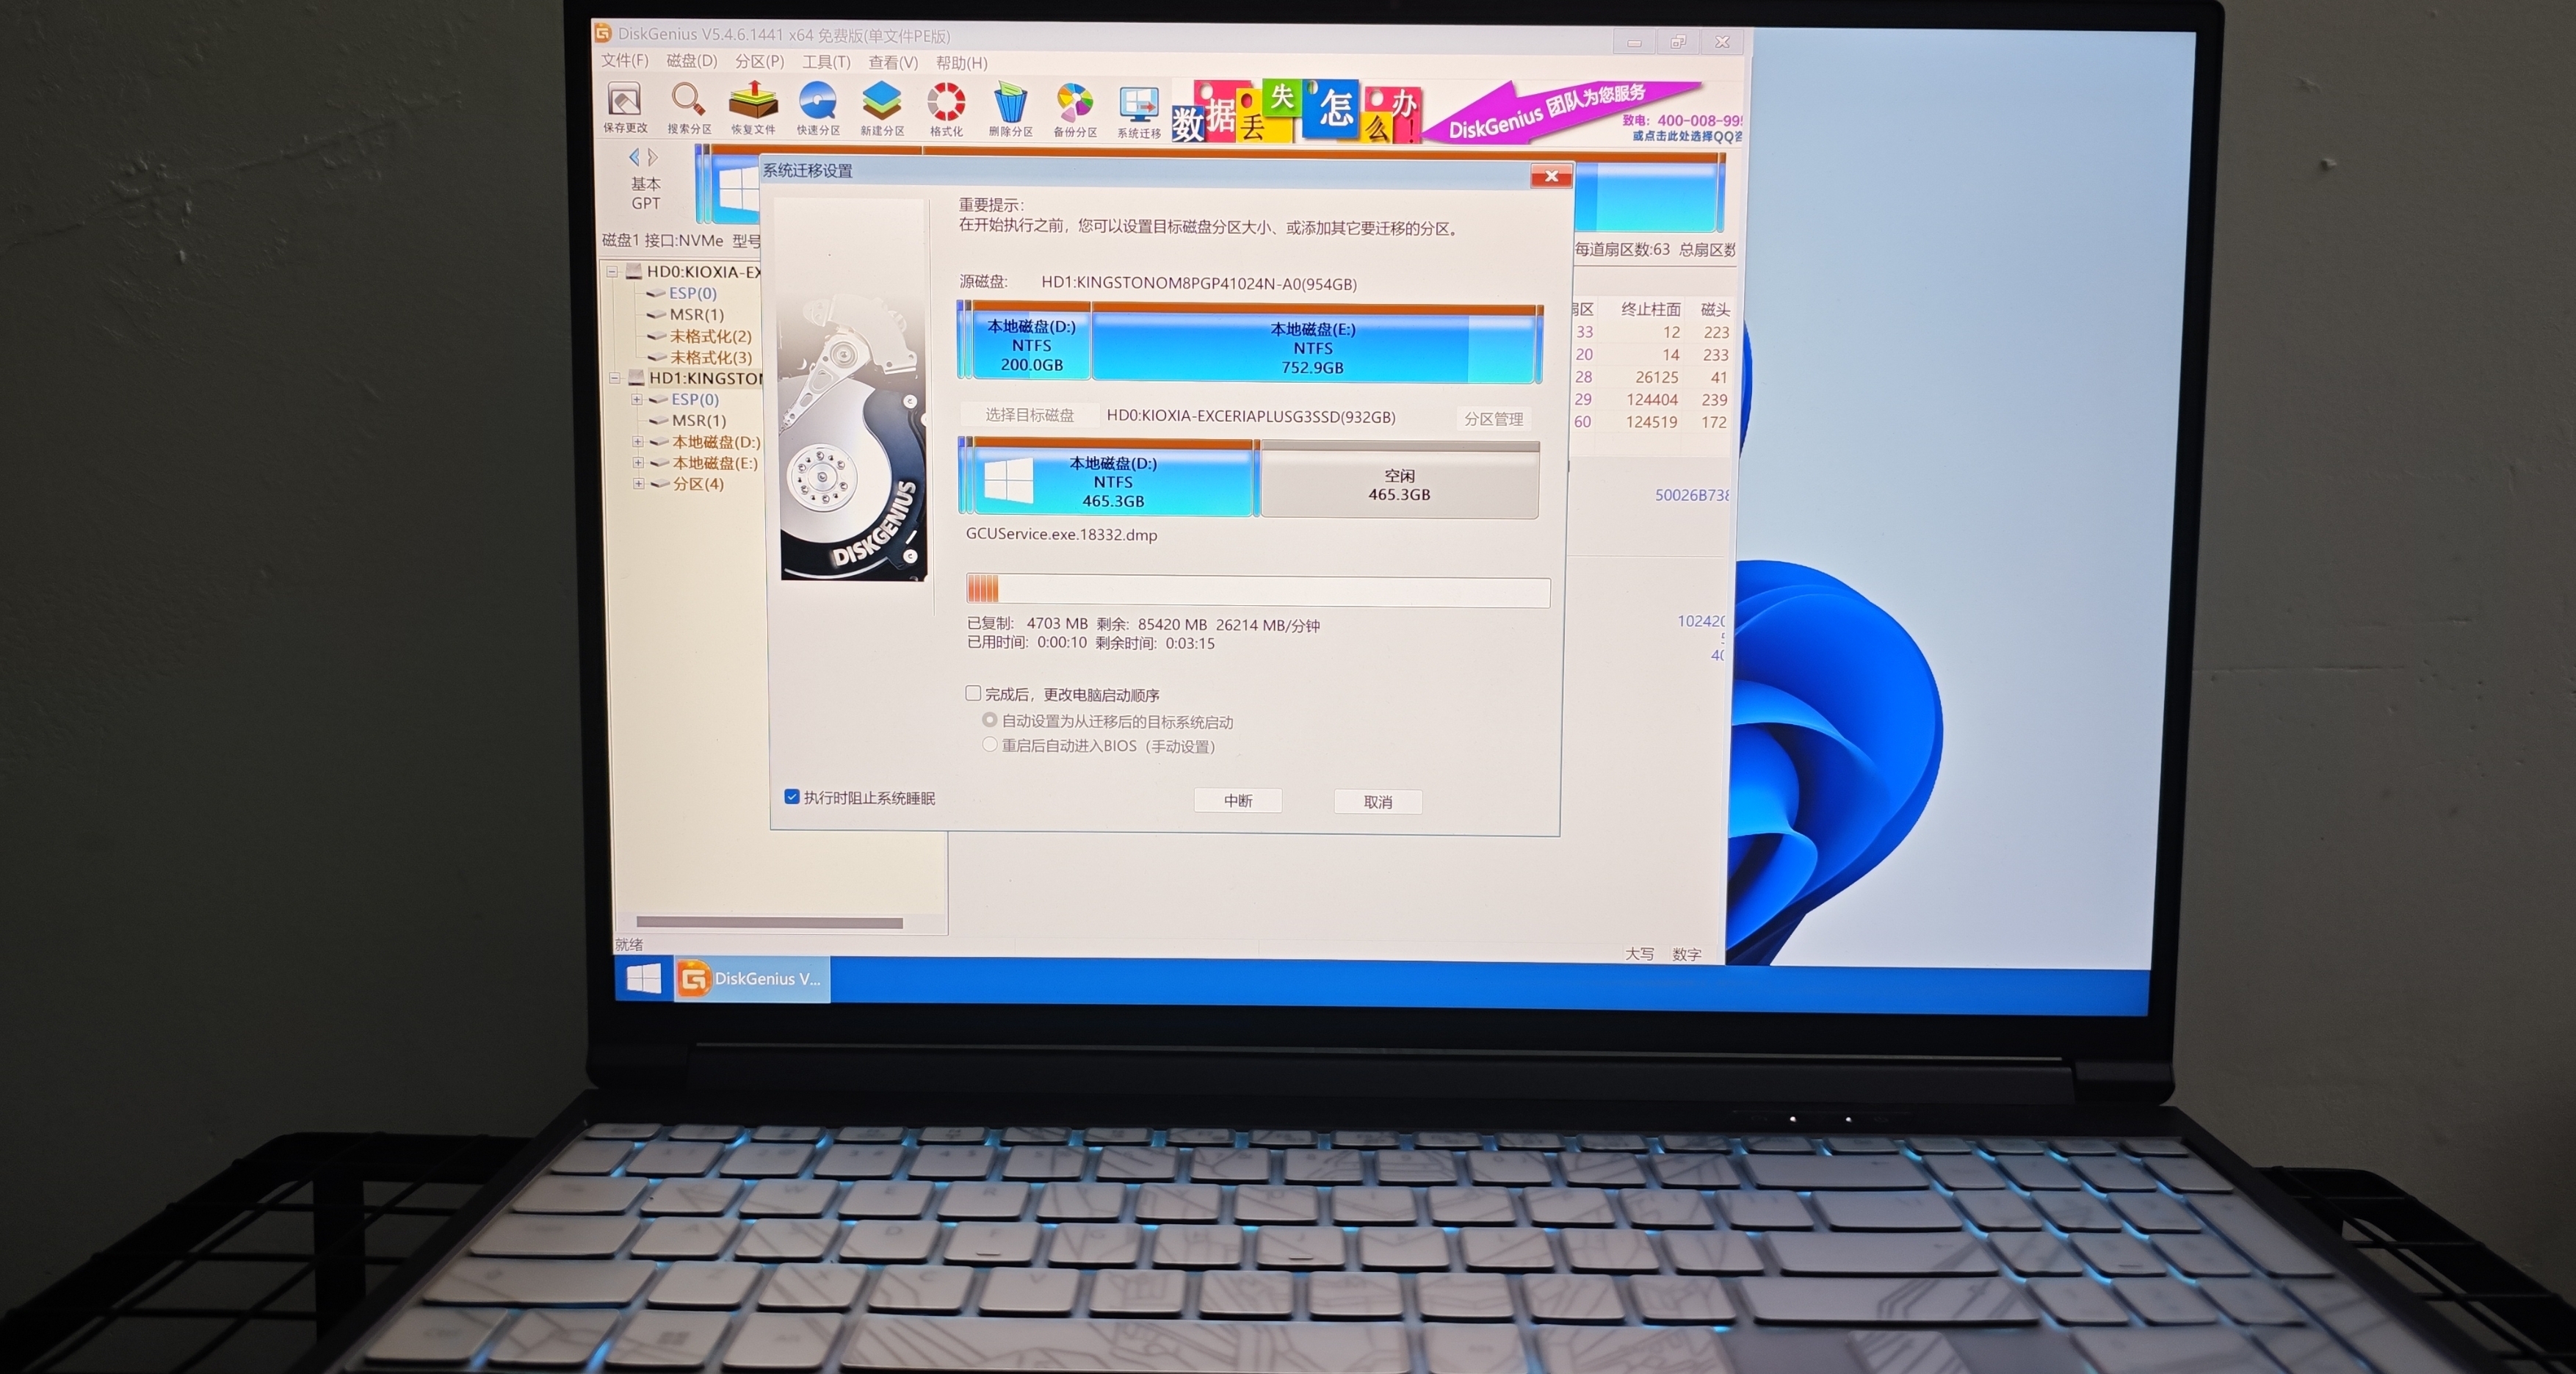Expand the 本地磁盘(D:) tree node
This screenshot has width=2576, height=1374.
click(638, 441)
